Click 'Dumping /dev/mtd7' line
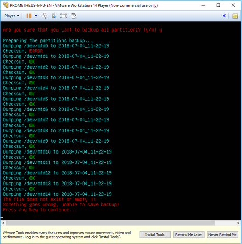Image resolution: width=242 pixels, height=244 pixels. pos(56,120)
